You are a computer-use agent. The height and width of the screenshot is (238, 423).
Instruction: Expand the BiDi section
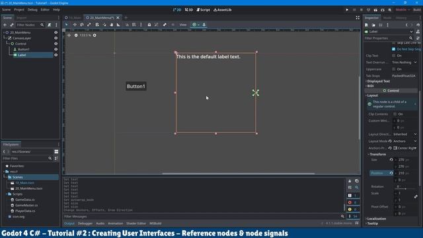[370, 86]
